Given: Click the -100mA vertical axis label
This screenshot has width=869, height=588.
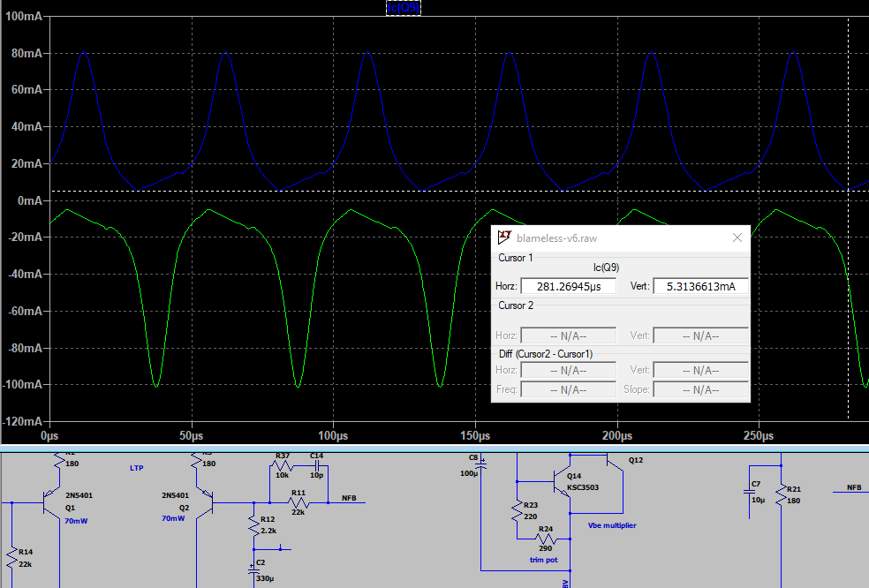Looking at the screenshot, I should [22, 385].
